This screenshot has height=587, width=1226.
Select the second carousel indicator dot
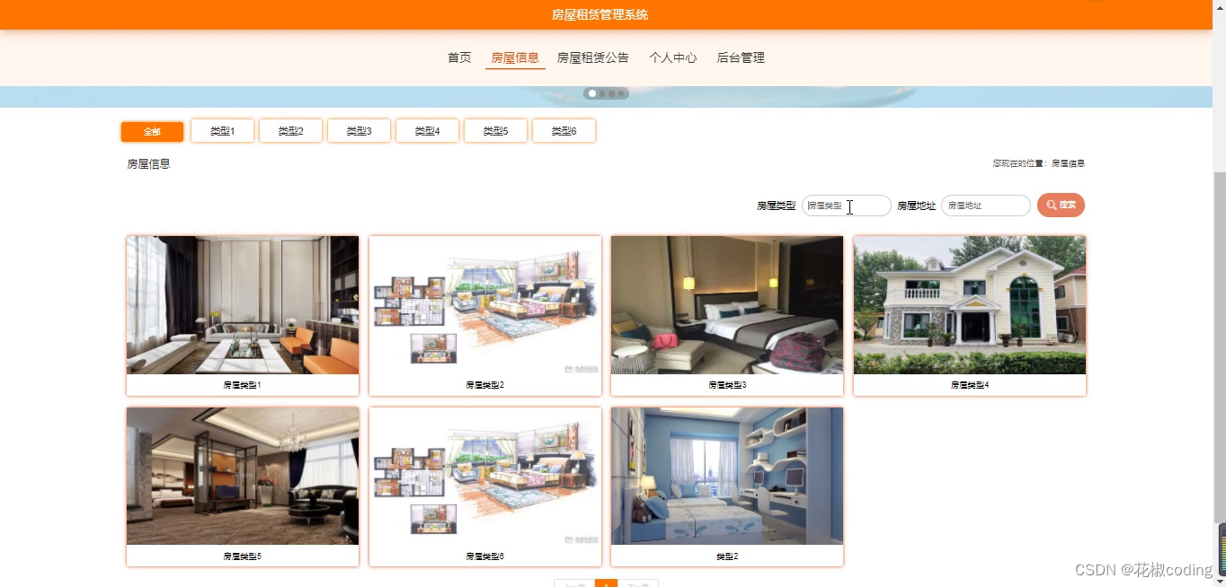click(x=602, y=92)
